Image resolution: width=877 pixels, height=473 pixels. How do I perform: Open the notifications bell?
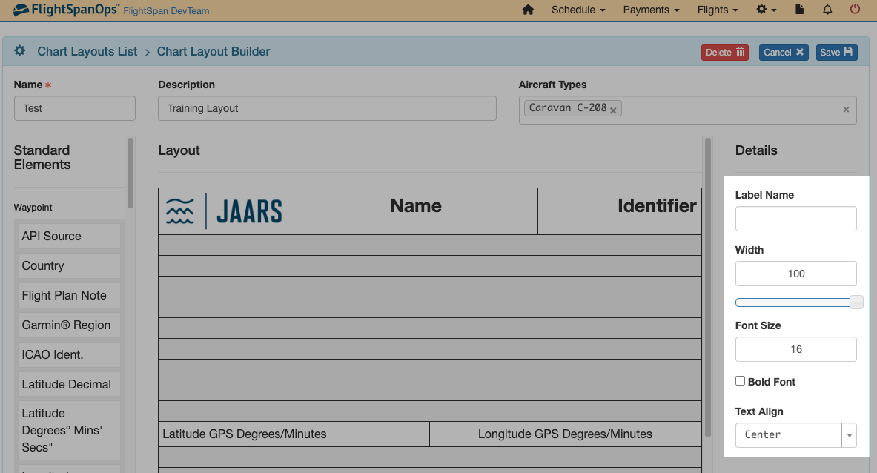827,10
